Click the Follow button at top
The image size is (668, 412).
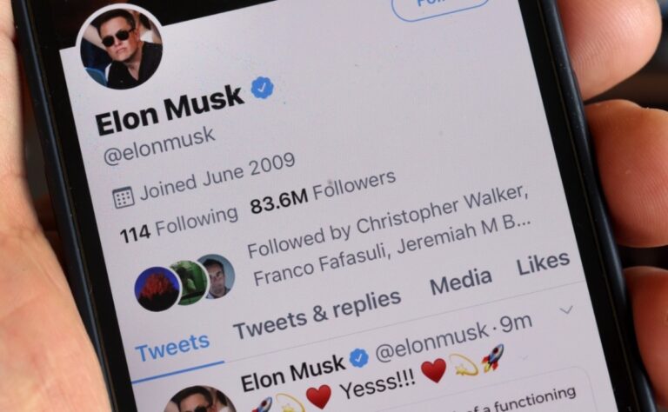[x=439, y=6]
